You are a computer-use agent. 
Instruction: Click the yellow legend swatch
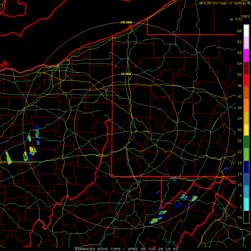click(x=246, y=130)
